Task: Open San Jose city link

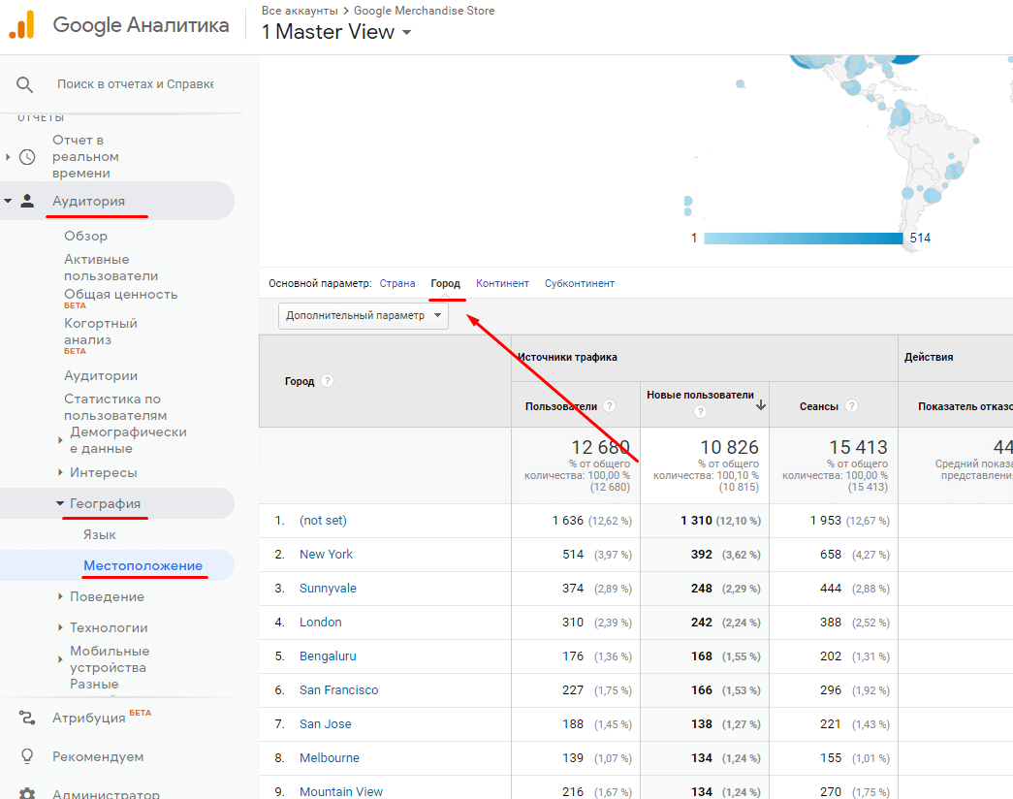Action: pyautogui.click(x=325, y=724)
